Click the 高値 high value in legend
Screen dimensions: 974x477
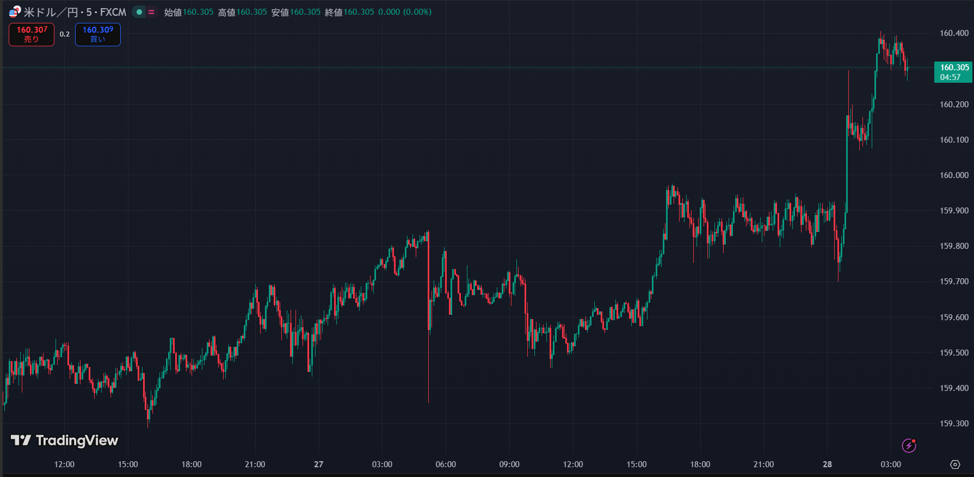click(x=251, y=12)
